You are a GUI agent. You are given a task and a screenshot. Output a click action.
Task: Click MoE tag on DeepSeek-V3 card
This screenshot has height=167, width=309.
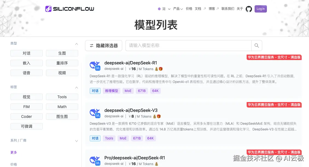tap(123, 138)
